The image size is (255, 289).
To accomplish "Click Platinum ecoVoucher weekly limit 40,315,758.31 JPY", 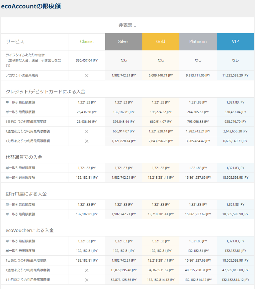I will [x=198, y=270].
